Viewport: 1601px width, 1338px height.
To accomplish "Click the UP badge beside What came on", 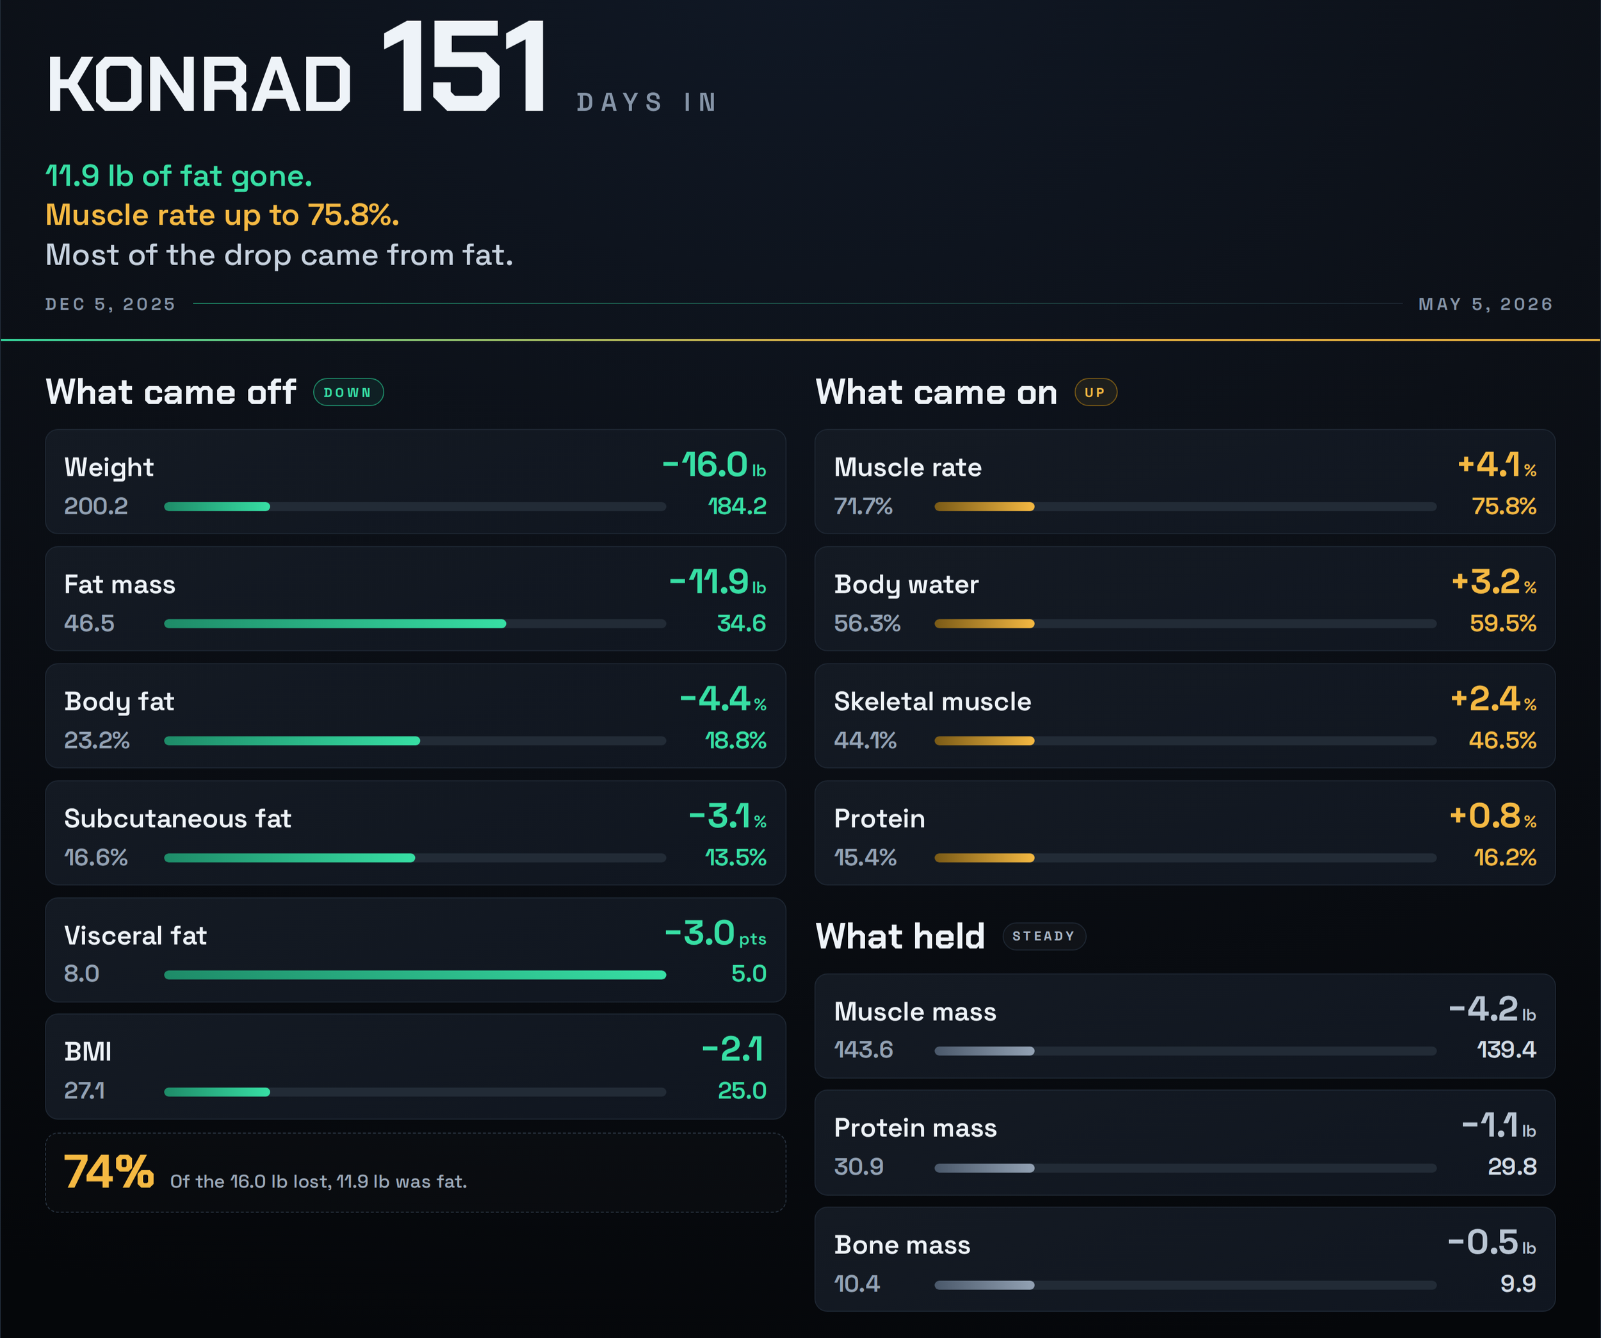I will click(x=1096, y=393).
